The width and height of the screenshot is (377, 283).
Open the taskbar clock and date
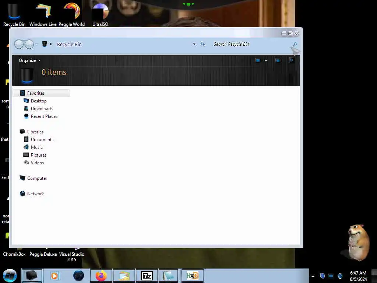[358, 276]
